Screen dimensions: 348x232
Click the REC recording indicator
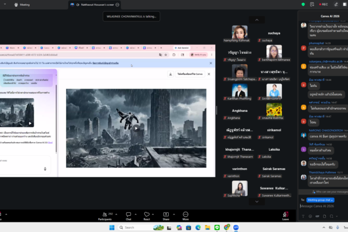tap(324, 5)
